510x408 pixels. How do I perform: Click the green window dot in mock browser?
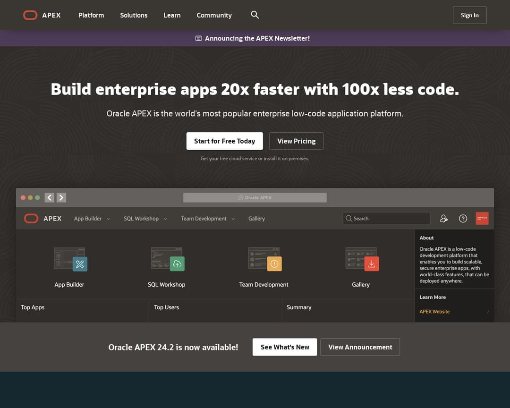point(37,197)
